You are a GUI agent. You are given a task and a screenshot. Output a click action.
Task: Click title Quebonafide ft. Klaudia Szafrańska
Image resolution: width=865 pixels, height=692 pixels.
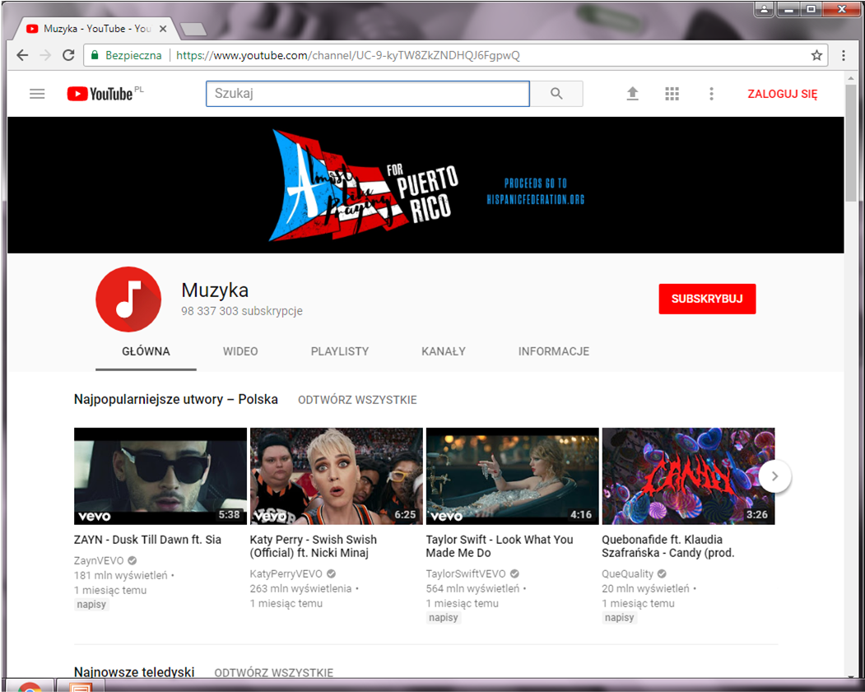point(668,546)
